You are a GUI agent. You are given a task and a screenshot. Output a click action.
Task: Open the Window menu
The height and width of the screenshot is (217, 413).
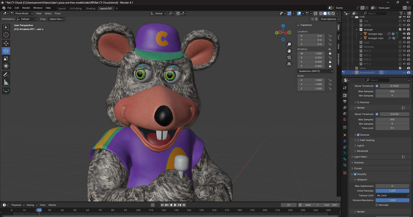(x=38, y=8)
